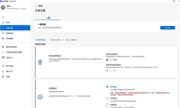Click the user avatar icon
This screenshot has width=180, height=108.
[3, 7]
